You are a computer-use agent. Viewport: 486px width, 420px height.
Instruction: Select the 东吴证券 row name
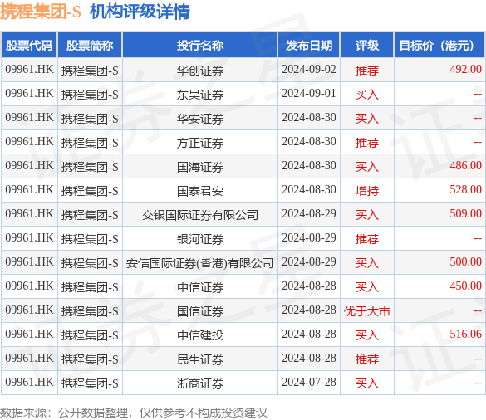click(x=200, y=95)
